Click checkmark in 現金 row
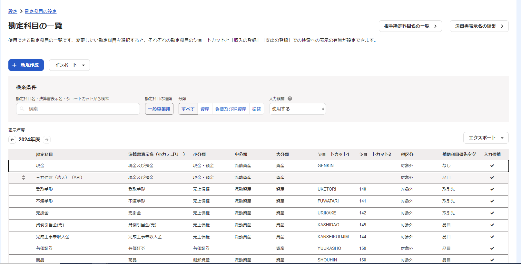Viewport: 521px width, 264px height. click(x=492, y=166)
